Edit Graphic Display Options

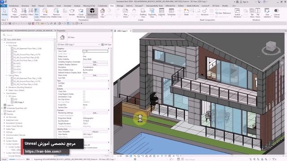tap(95, 64)
